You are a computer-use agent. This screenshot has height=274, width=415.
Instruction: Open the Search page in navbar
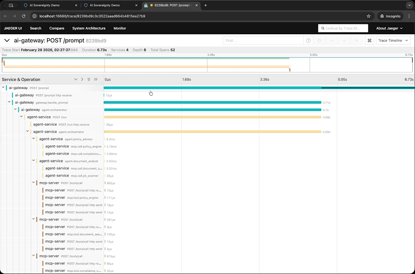(x=36, y=28)
